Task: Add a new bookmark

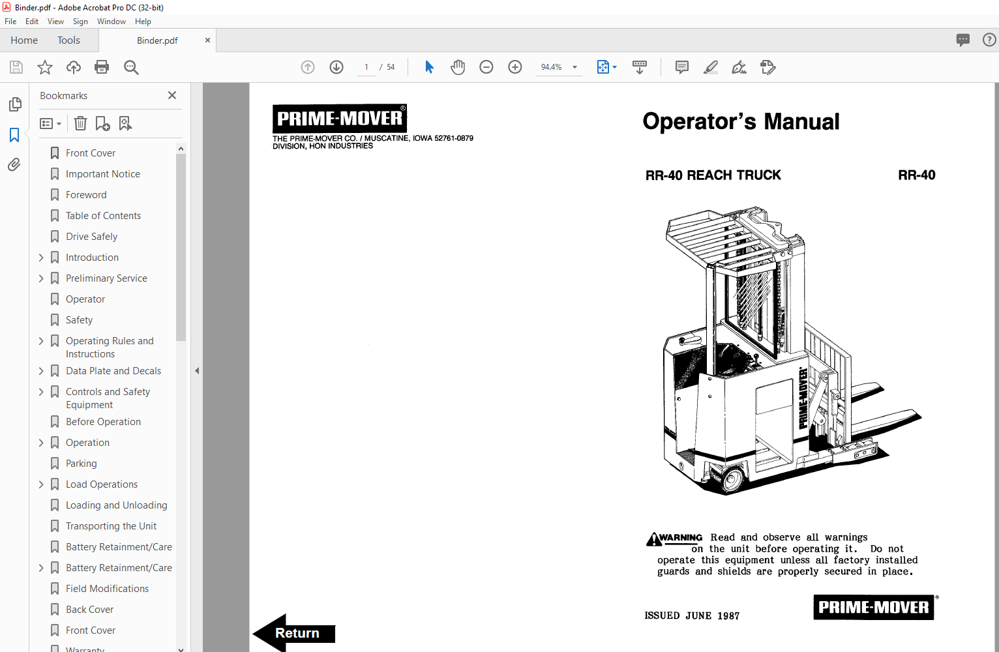Action: 102,123
